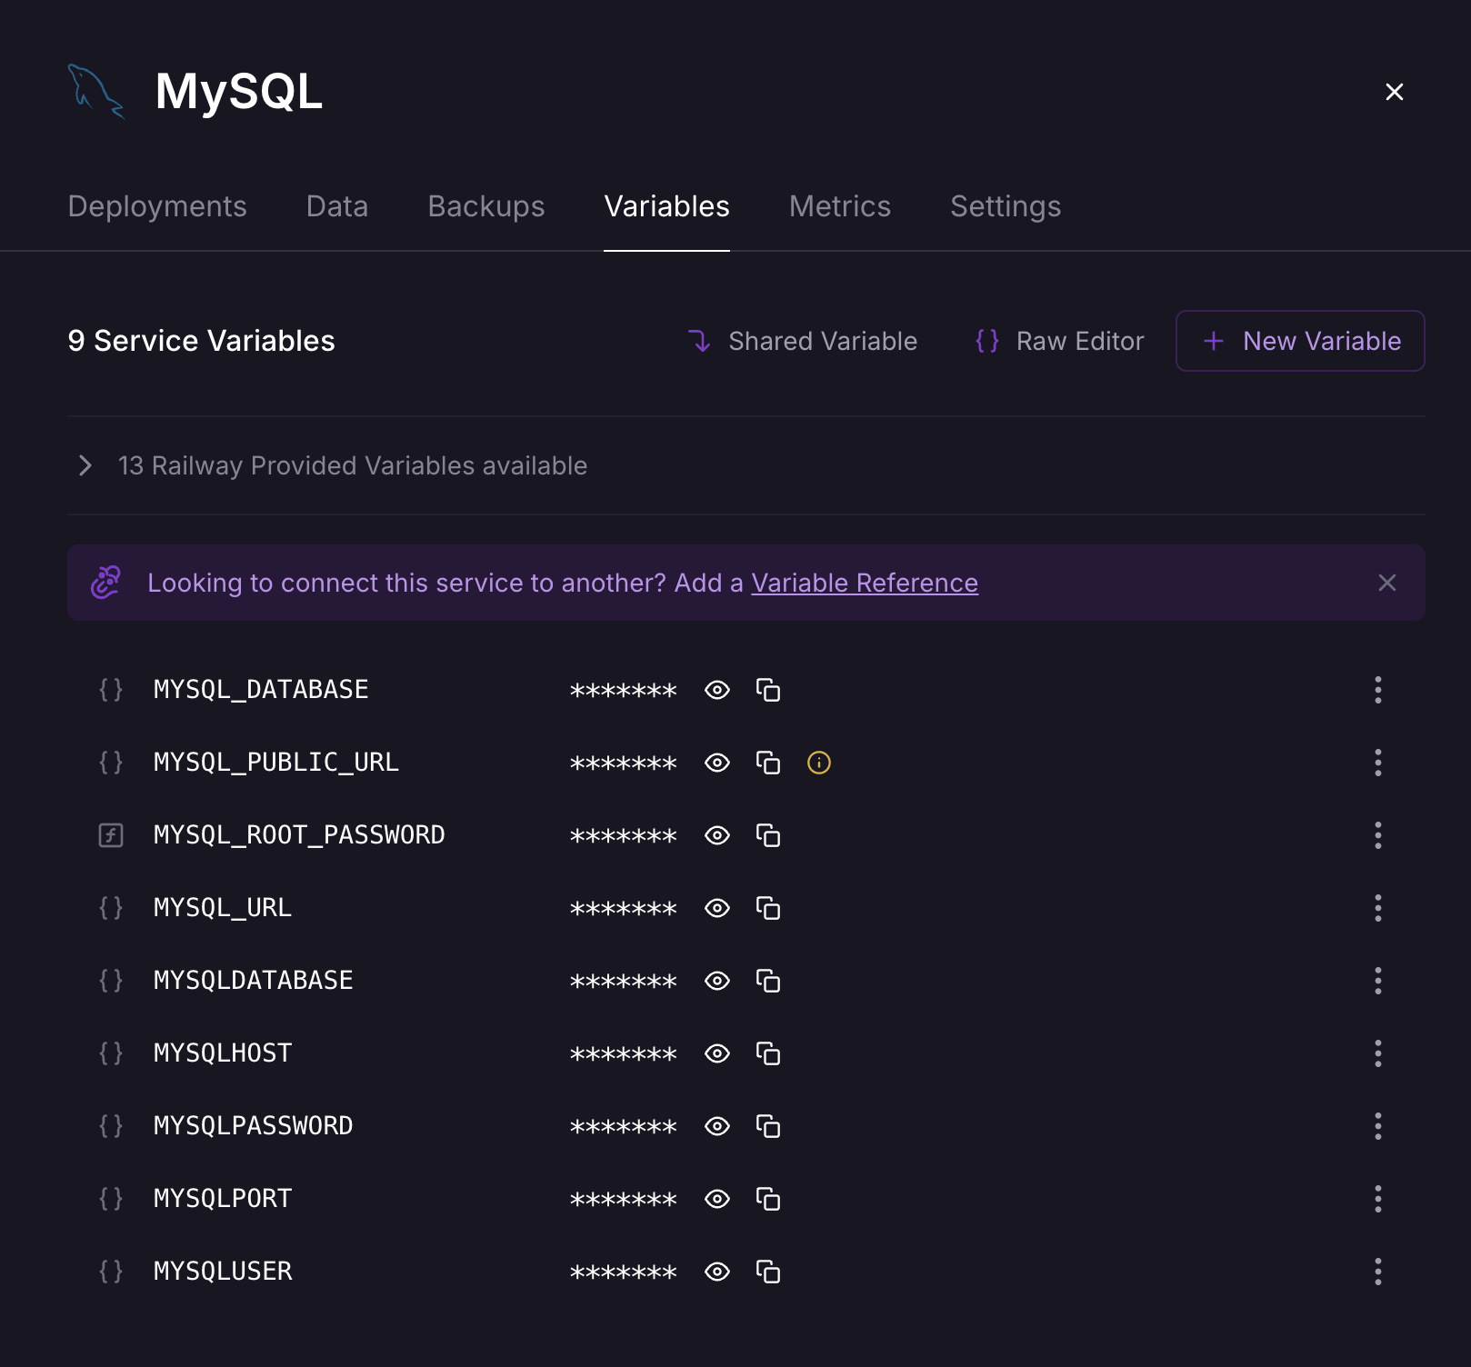Reveal the MYSQL_PUBLIC_URL value
The height and width of the screenshot is (1367, 1471).
[717, 763]
